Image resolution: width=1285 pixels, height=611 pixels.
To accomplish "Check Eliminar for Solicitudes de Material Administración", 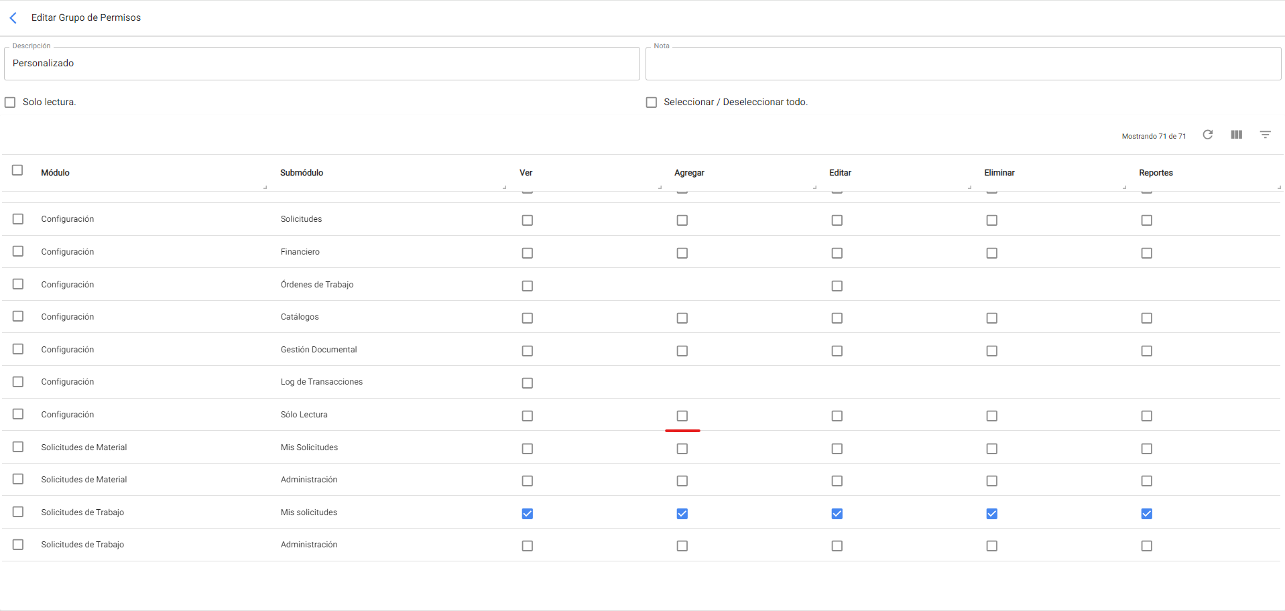I will tap(991, 481).
